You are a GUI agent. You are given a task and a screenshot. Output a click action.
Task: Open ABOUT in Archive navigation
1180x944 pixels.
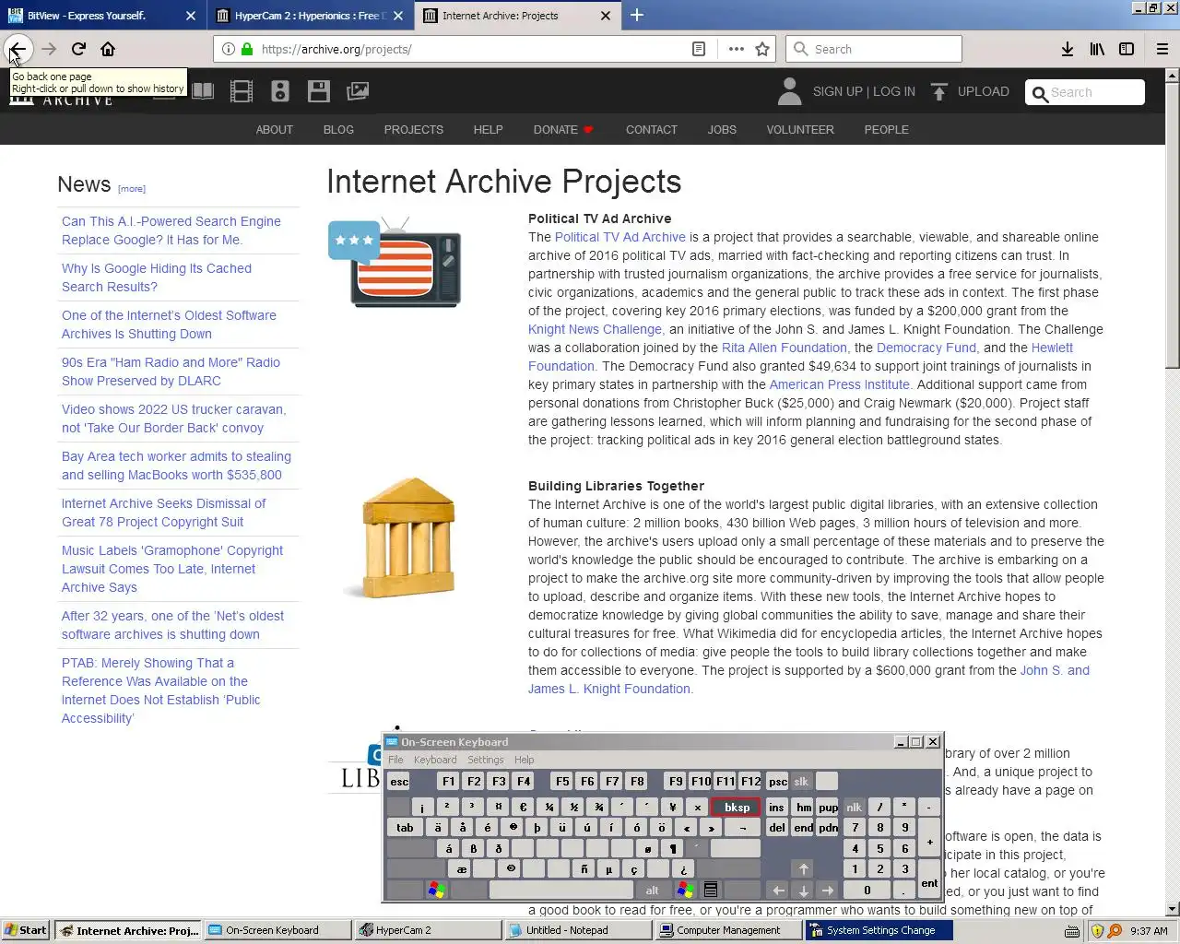pos(274,130)
